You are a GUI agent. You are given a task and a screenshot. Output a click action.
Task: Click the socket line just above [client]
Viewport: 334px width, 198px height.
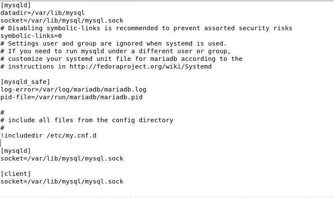62,158
